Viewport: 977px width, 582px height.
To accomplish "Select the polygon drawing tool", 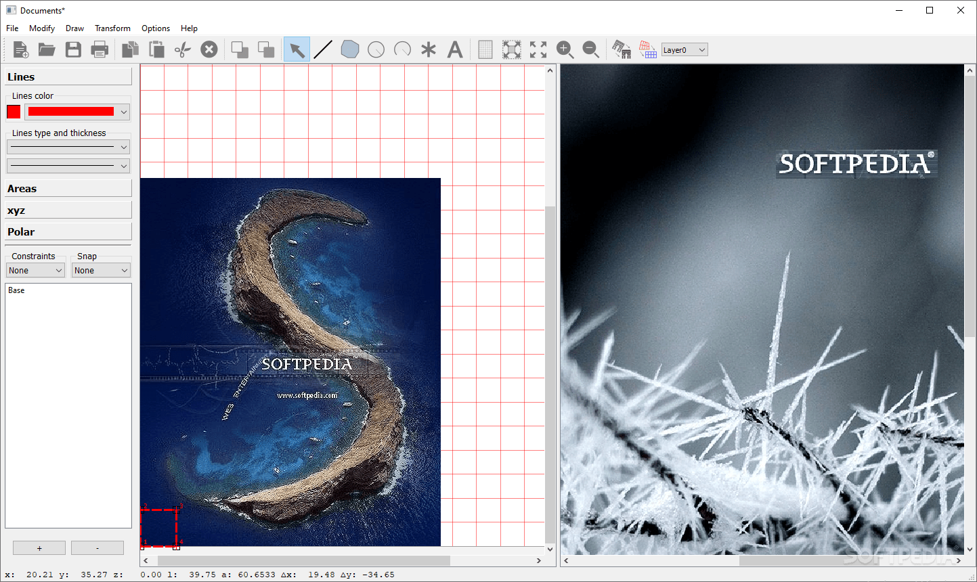I will point(349,49).
